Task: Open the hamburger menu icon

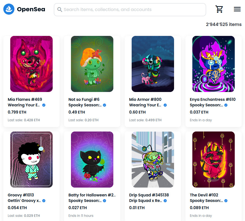Action: (237, 9)
